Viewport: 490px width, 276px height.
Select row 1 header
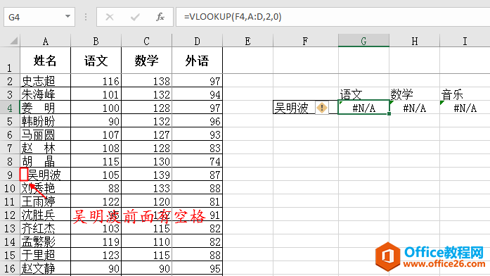tap(10, 61)
